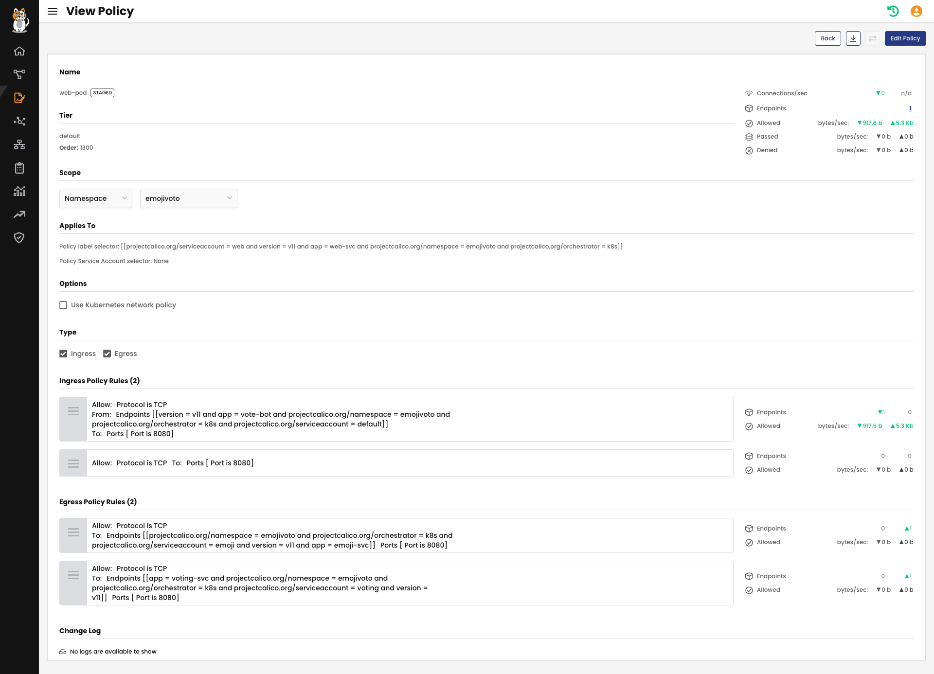
Task: Click the web-pod policy name
Action: tap(73, 93)
